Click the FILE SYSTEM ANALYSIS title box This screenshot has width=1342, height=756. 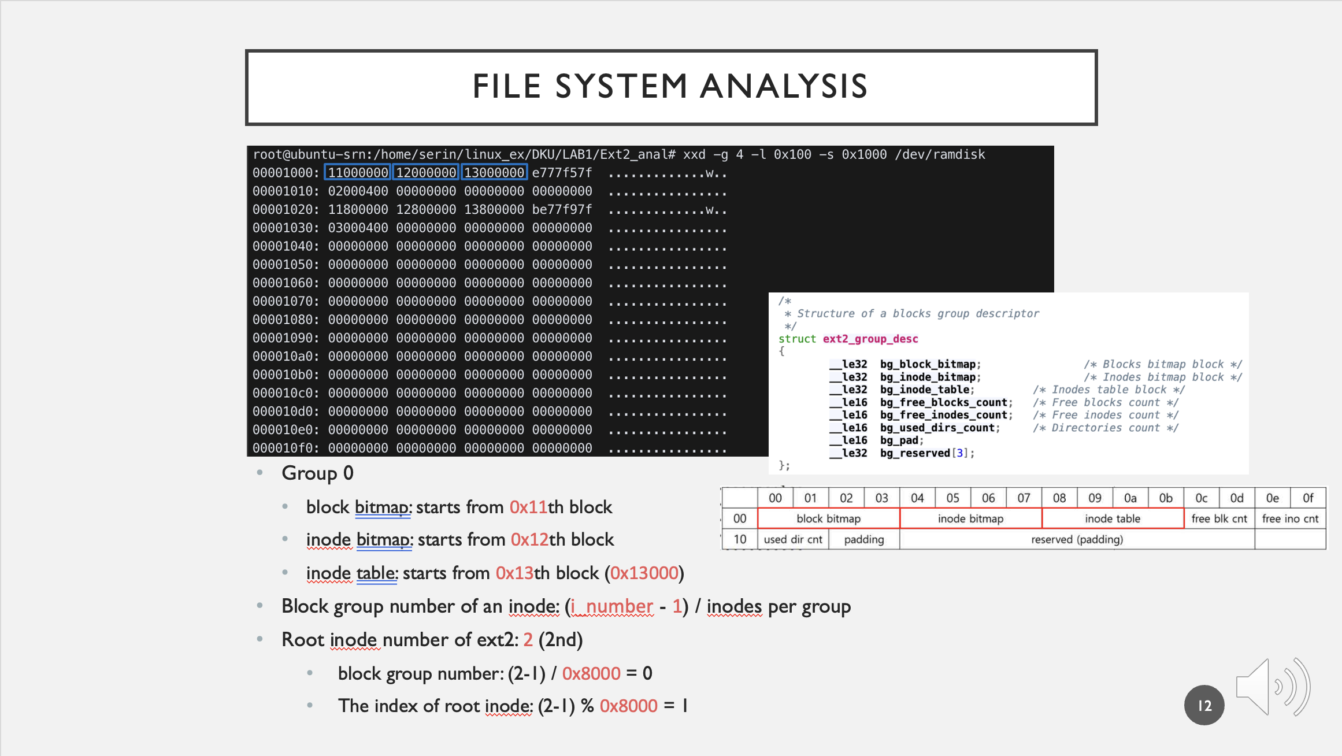point(670,87)
